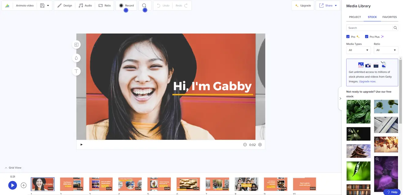403x195 pixels.
Task: Open the color droplet tool
Action: pyautogui.click(x=76, y=58)
